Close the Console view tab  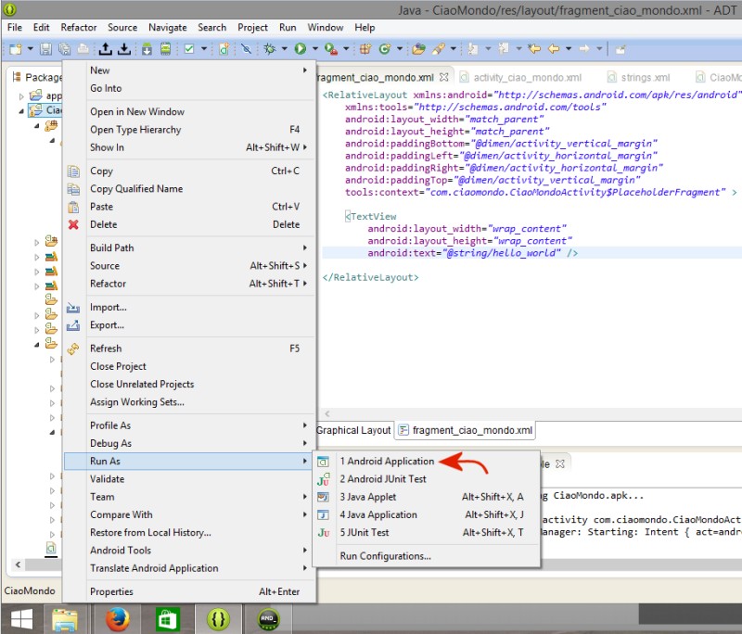[x=560, y=463]
